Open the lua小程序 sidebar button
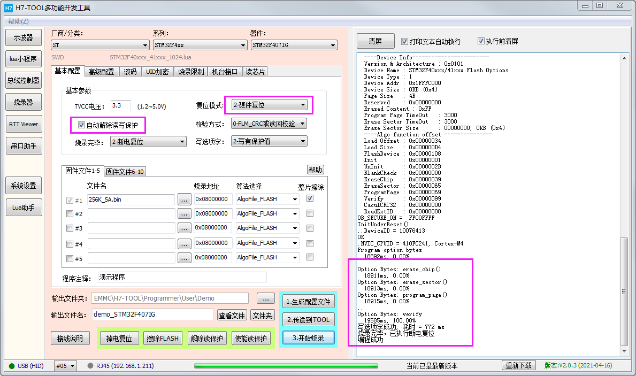The height and width of the screenshot is (376, 636). (x=24, y=59)
